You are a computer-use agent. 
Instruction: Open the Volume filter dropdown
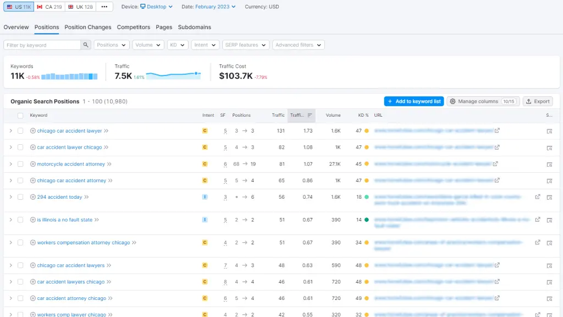[x=148, y=45]
